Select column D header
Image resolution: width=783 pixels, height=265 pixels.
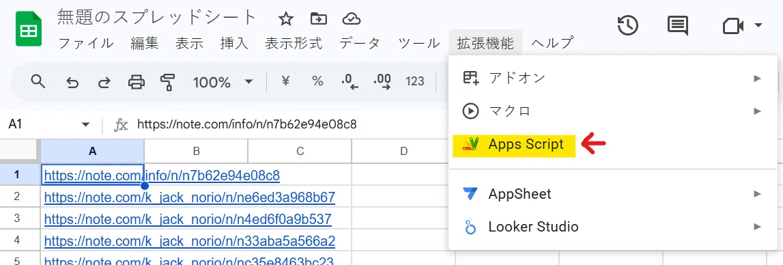(403, 151)
